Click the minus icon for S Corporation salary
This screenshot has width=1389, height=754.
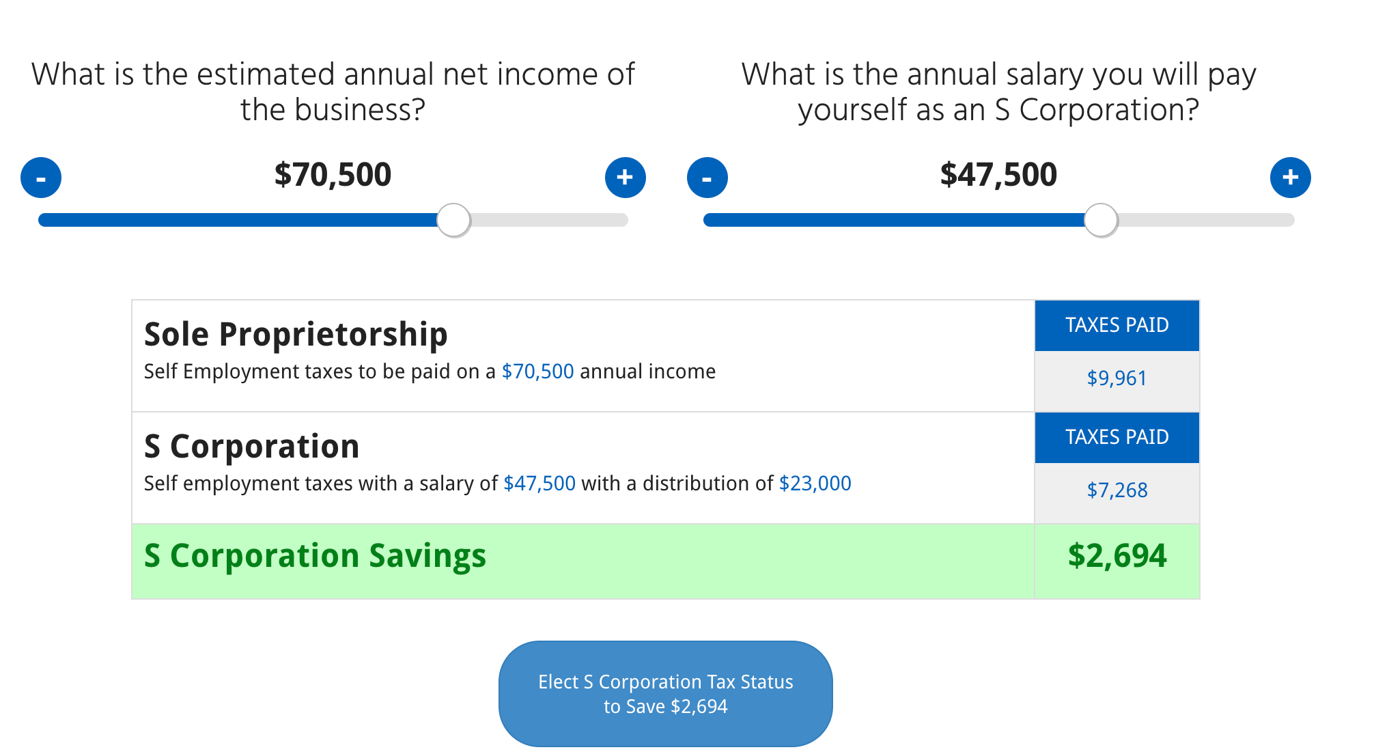(707, 177)
